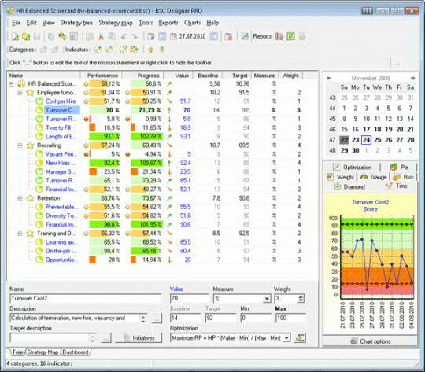Click the scissors cut icon
The width and height of the screenshot is (425, 372).
[x=101, y=37]
